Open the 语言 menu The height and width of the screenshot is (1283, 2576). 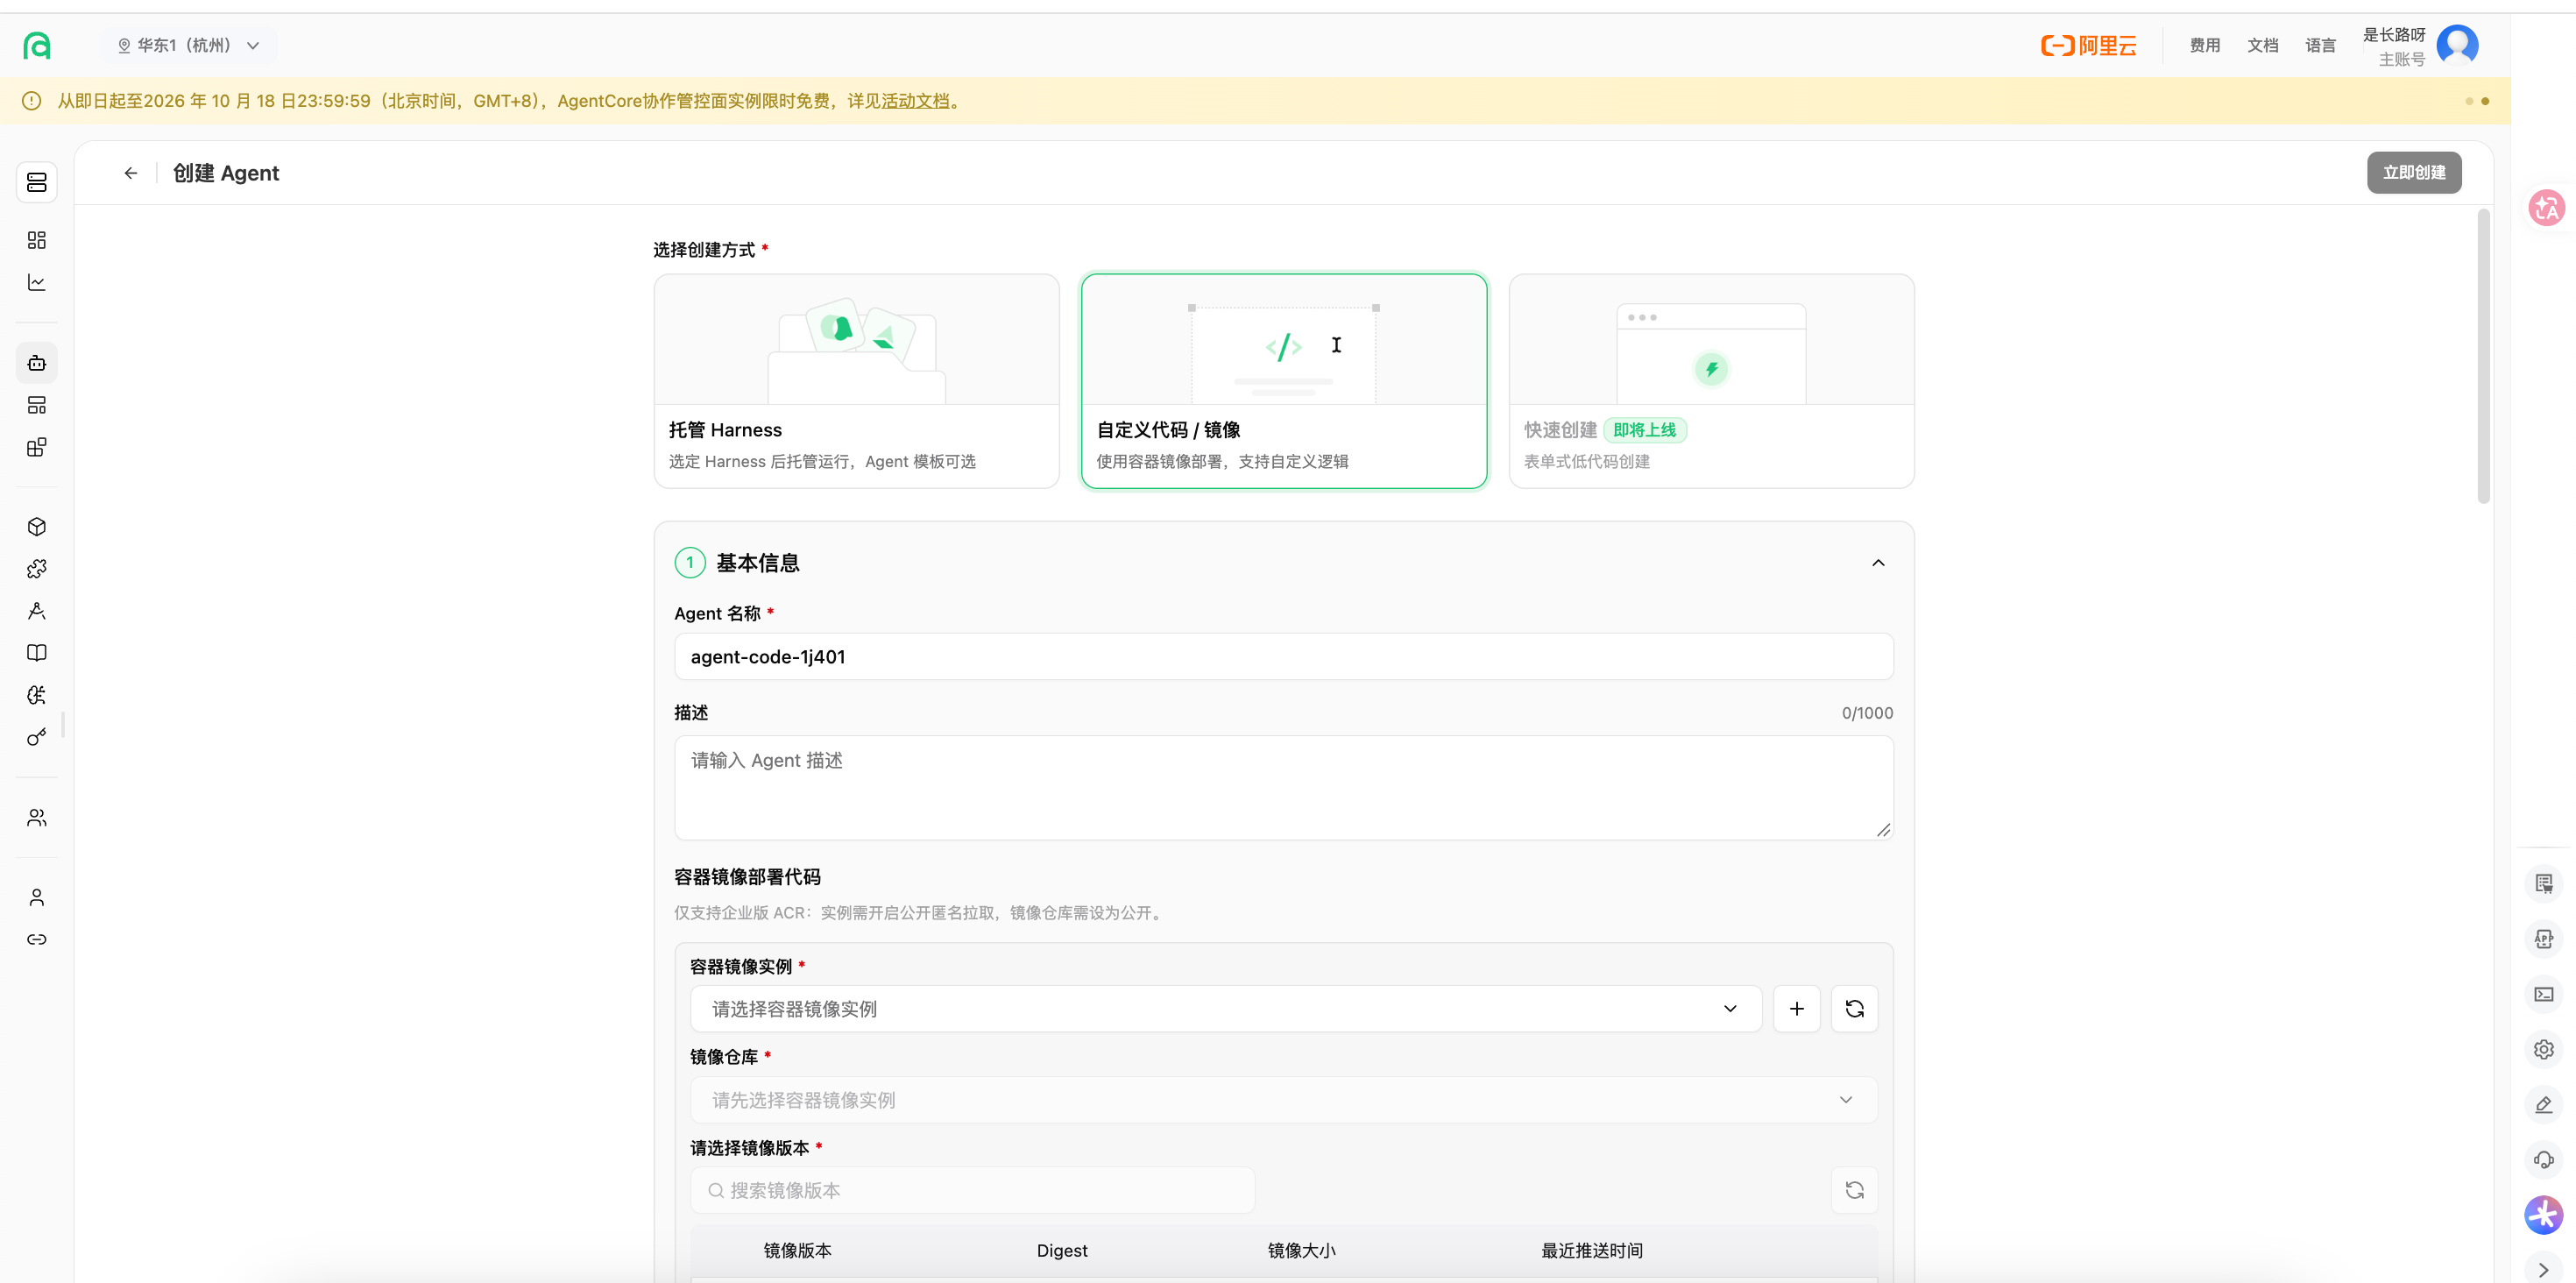(2321, 45)
